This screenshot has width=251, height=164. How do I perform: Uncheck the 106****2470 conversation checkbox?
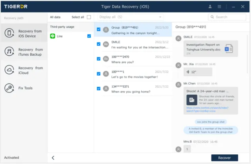(99, 59)
